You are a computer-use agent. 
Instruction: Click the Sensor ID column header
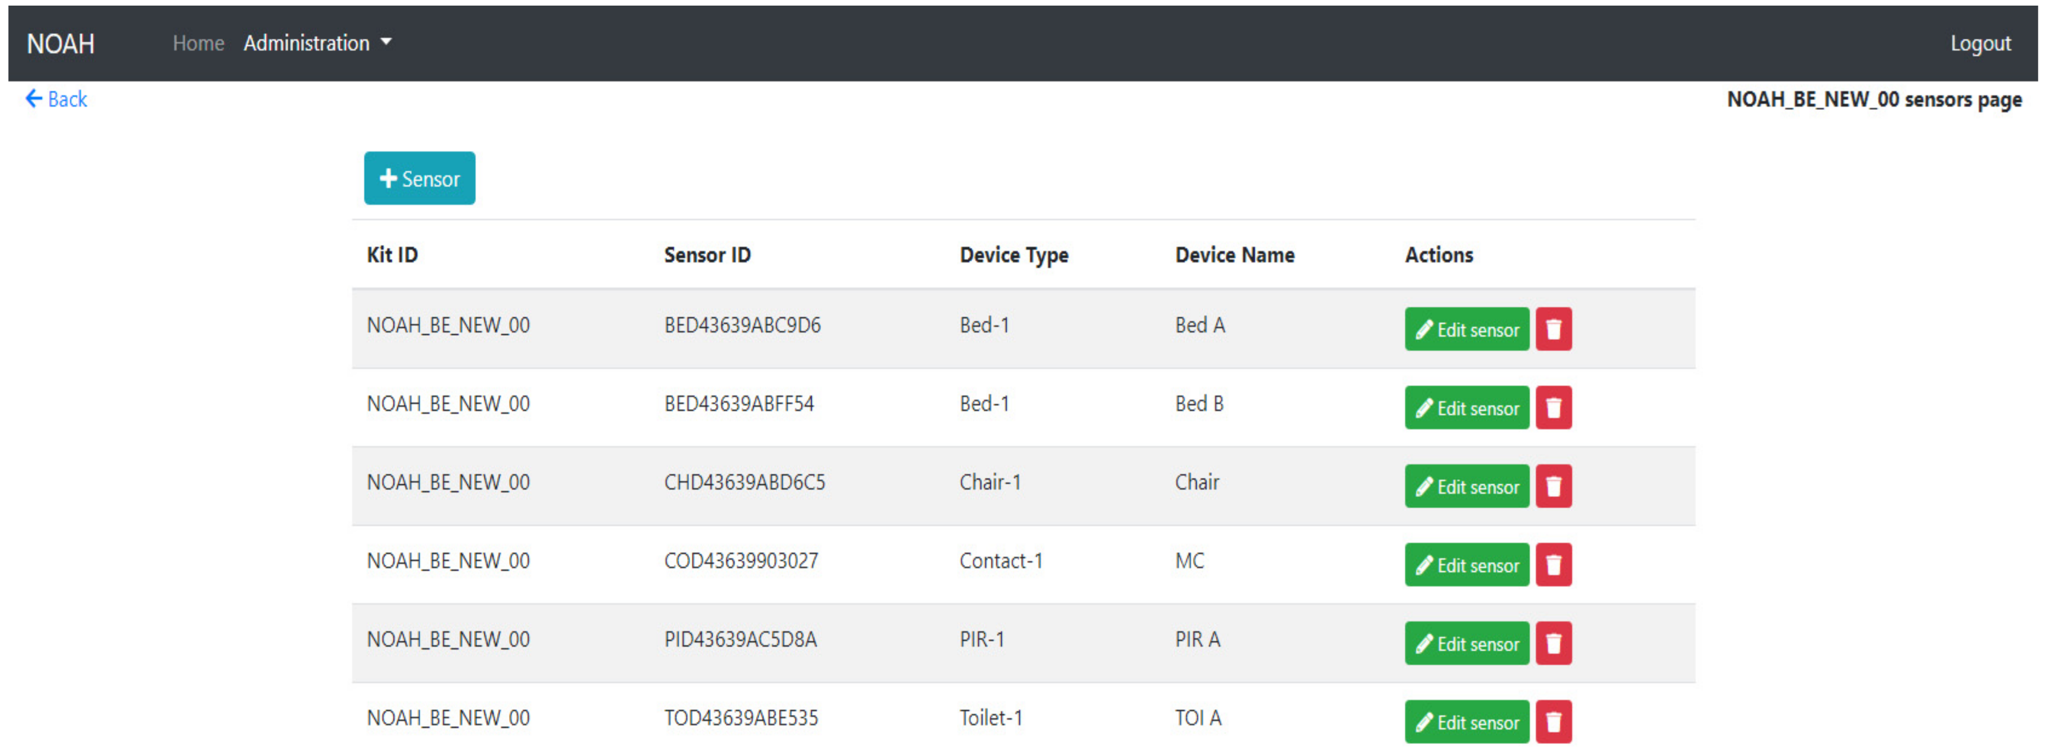click(707, 254)
